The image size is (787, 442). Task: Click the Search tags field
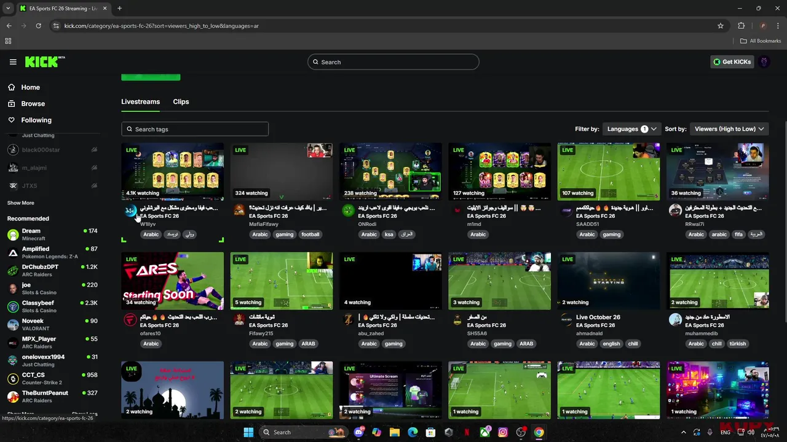click(195, 129)
